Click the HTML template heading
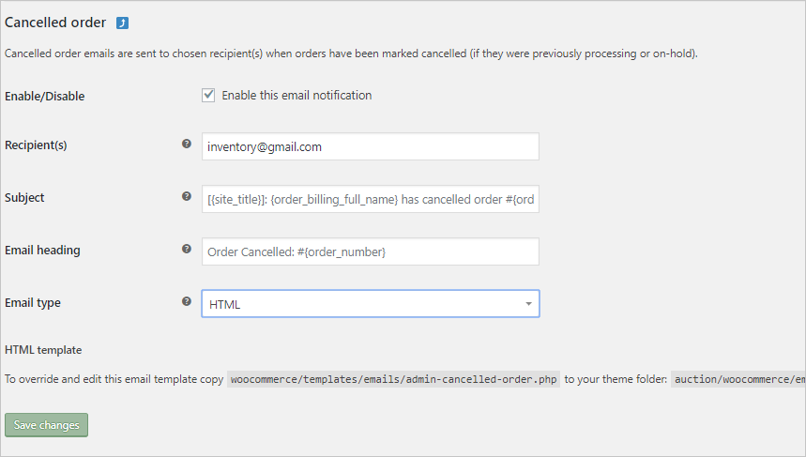806x457 pixels. pos(43,350)
